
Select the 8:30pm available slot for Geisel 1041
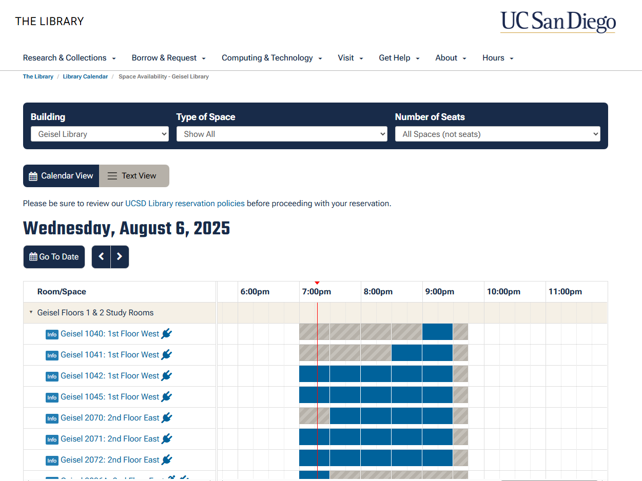pyautogui.click(x=407, y=353)
